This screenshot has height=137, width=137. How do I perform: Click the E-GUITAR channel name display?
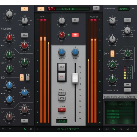73,9
